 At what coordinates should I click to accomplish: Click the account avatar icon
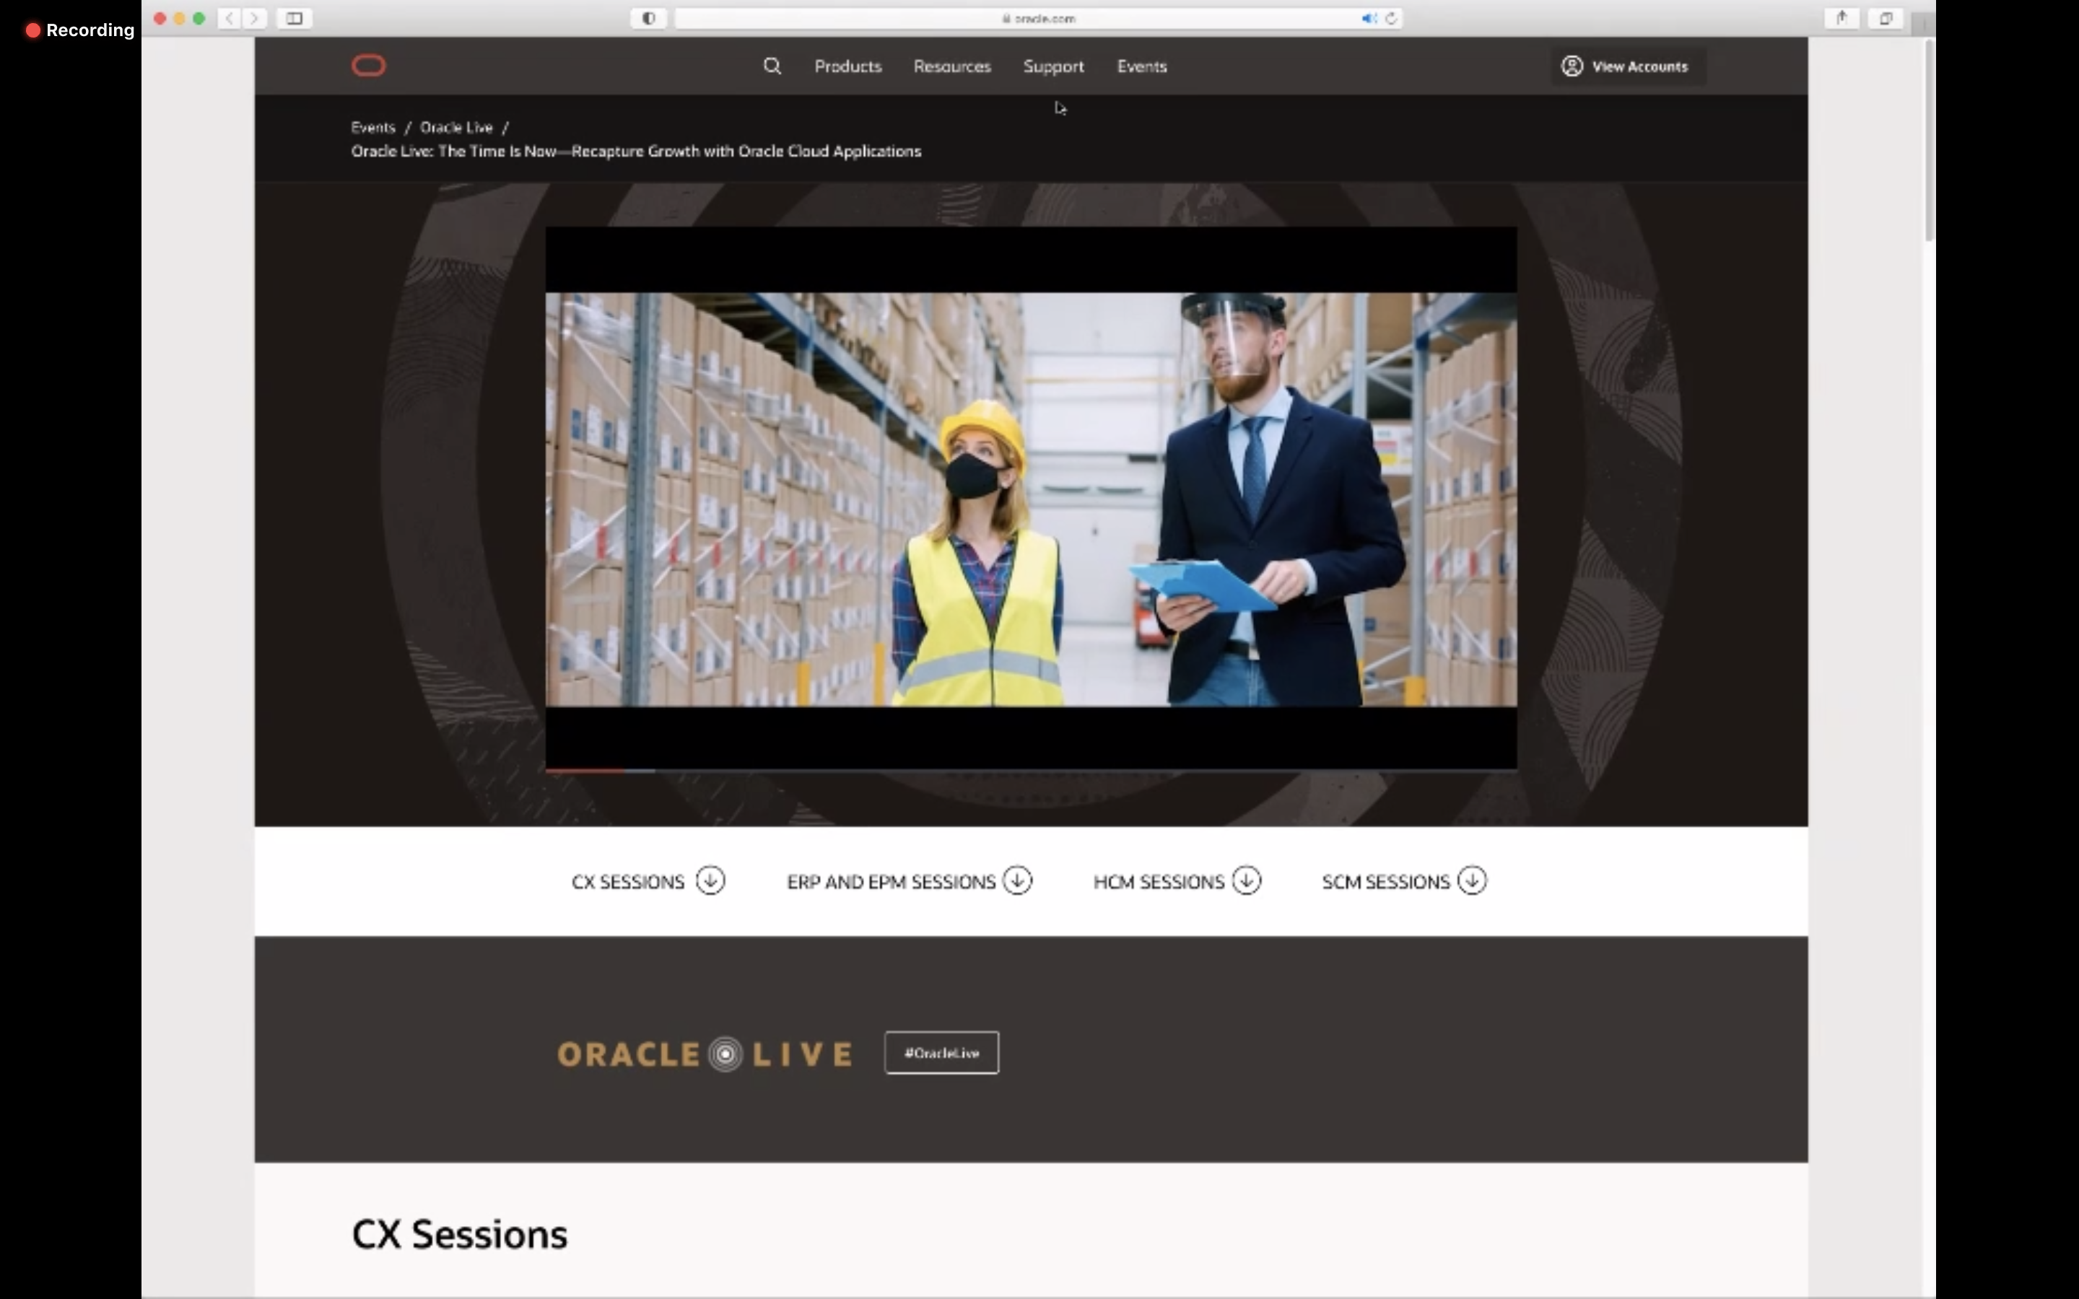(x=1572, y=66)
